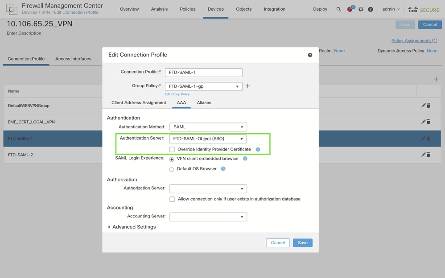The height and width of the screenshot is (278, 445).
Task: Open the help question mark in top bar
Action: tap(371, 9)
